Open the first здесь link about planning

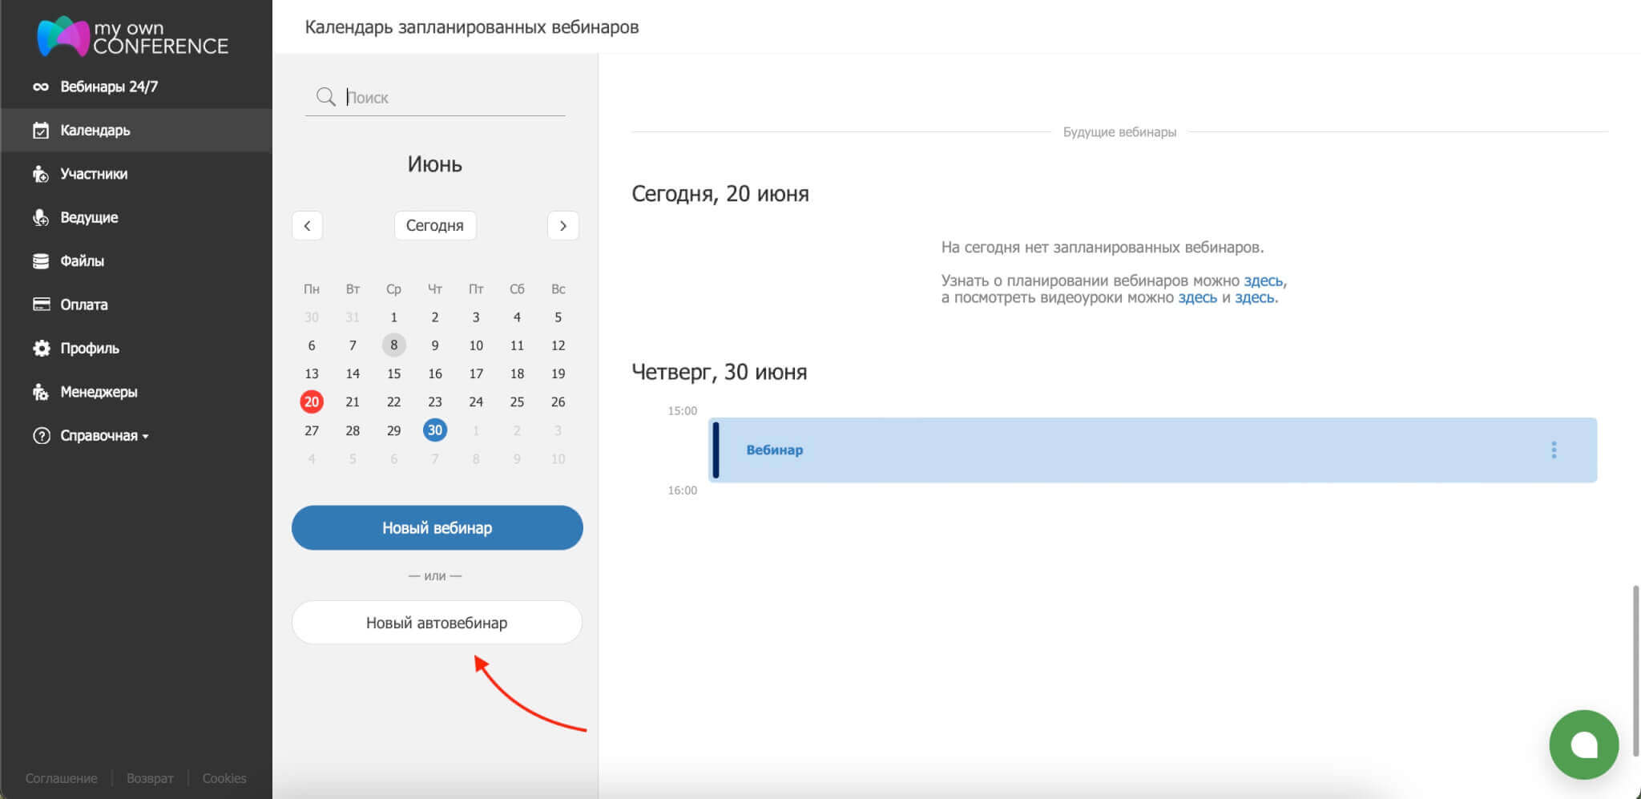tap(1264, 280)
